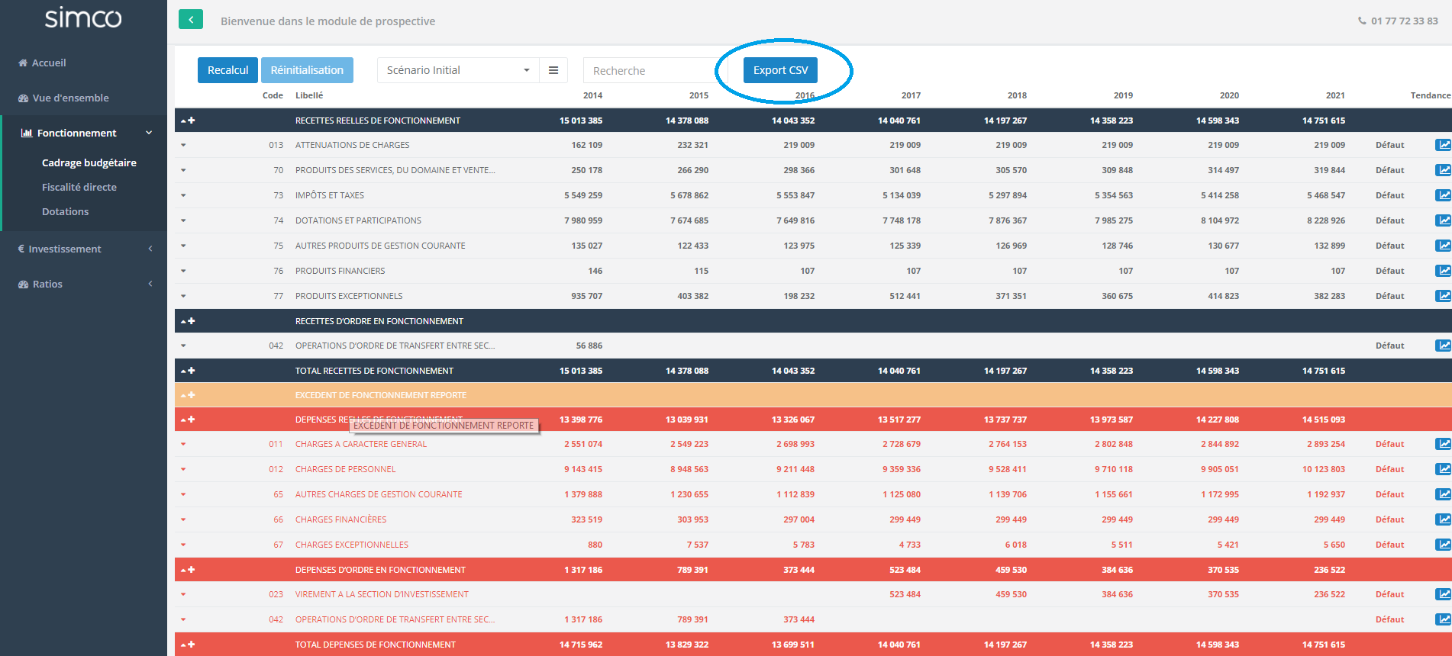The height and width of the screenshot is (656, 1452).
Task: Click the Réinitialisation button
Action: click(307, 70)
